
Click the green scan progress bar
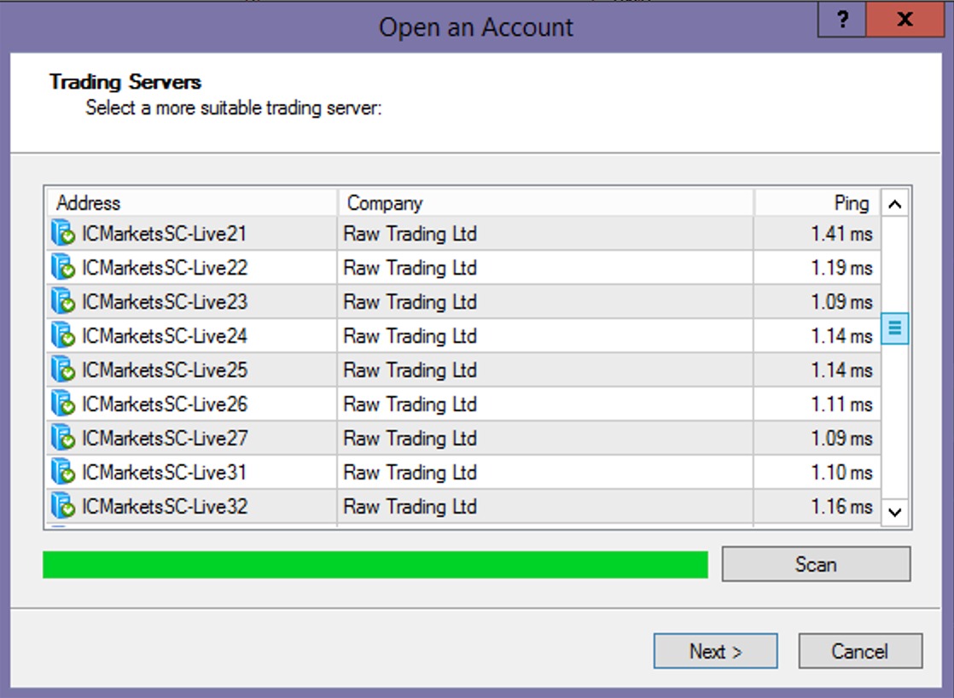coord(375,565)
